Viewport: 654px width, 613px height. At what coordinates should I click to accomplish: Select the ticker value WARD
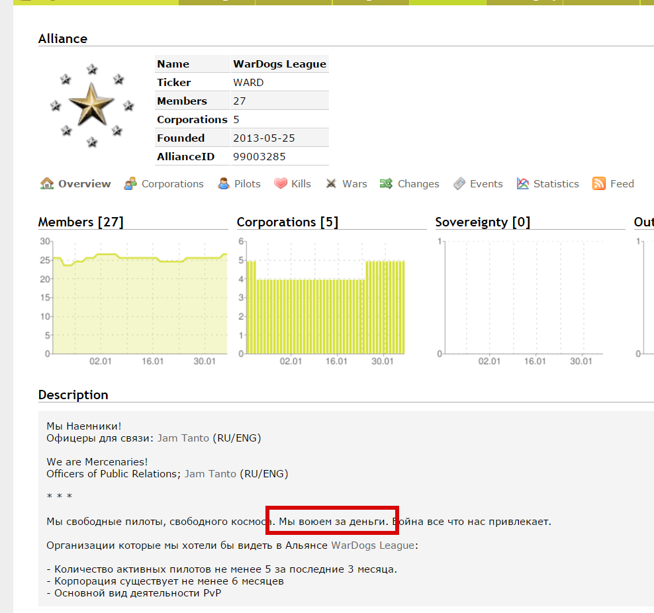click(248, 83)
